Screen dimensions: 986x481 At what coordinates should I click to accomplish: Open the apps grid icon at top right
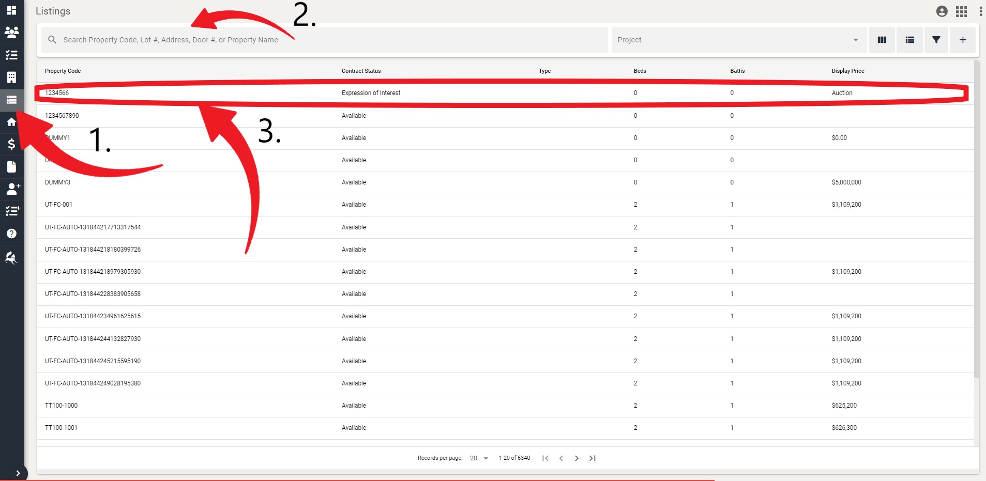pyautogui.click(x=961, y=11)
